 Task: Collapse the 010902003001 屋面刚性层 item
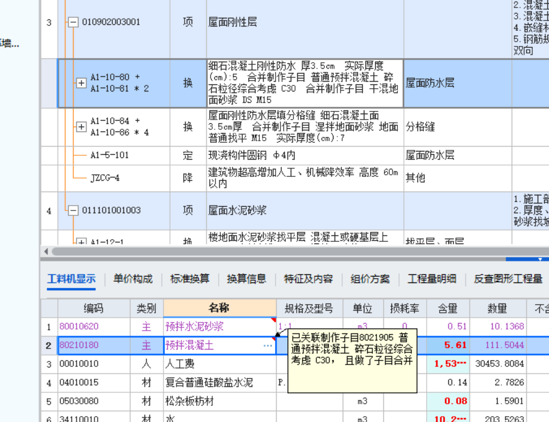pyautogui.click(x=73, y=22)
